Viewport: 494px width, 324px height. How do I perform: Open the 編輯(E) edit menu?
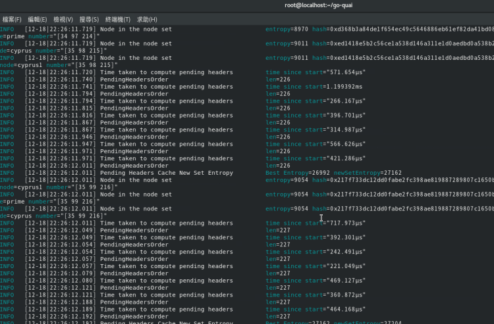tap(38, 20)
